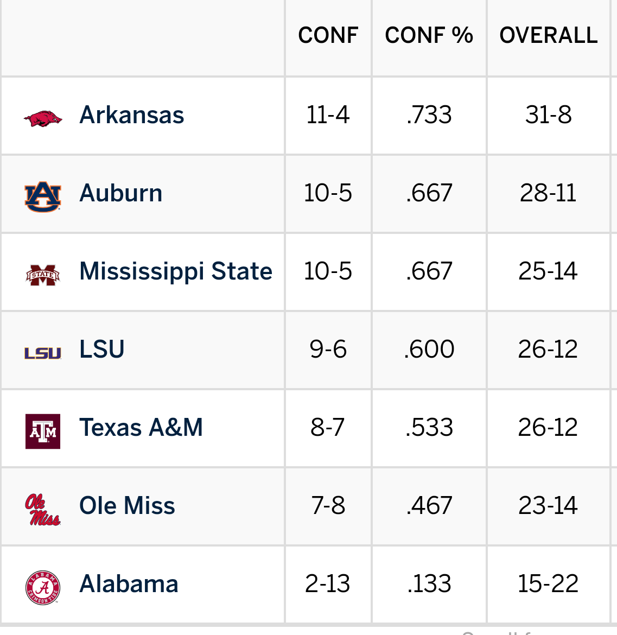Viewport: 617px width, 635px height.
Task: Open the Alabama team link
Action: pyautogui.click(x=129, y=584)
